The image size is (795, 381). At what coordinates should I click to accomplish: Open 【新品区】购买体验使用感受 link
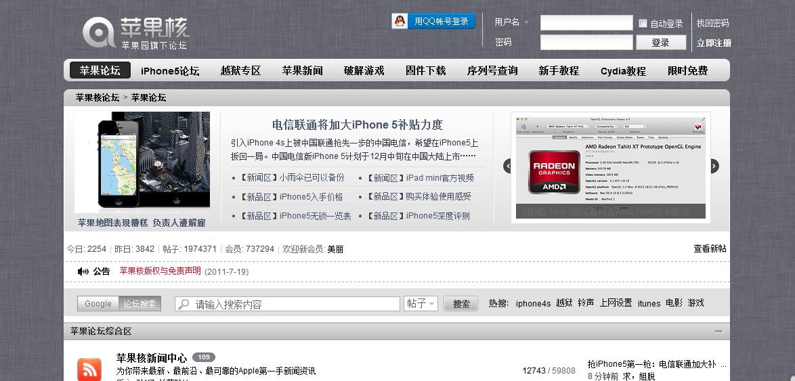pos(418,196)
